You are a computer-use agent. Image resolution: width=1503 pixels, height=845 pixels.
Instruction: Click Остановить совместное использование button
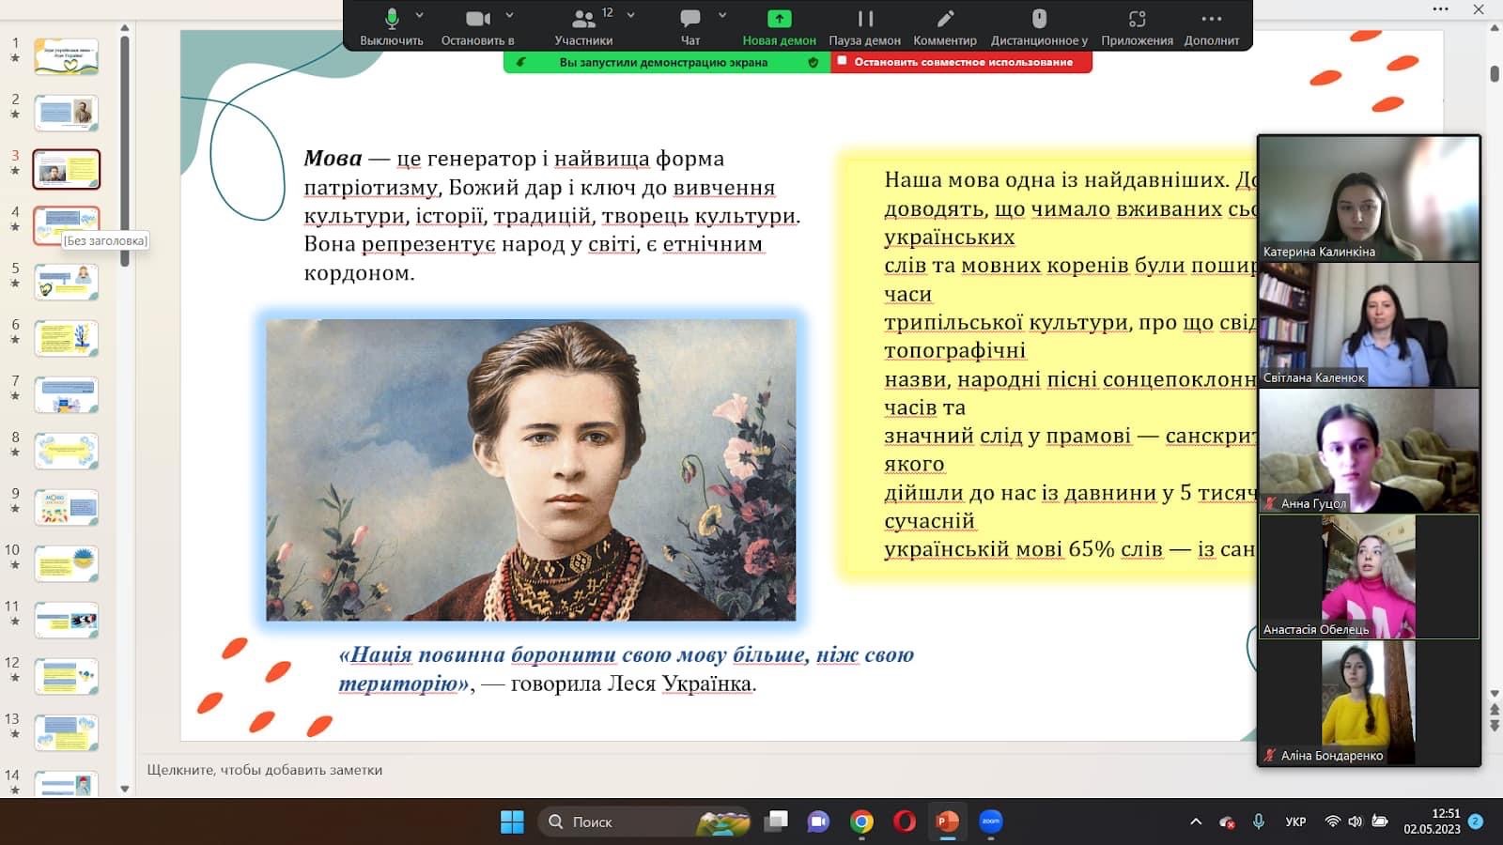tap(962, 62)
